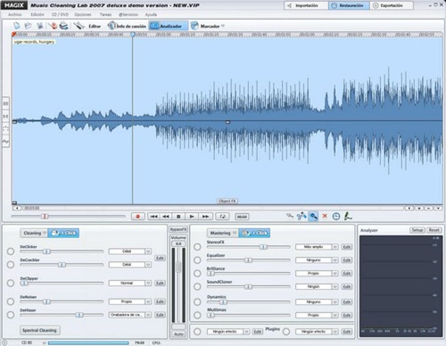Enable the Dynamics effect

pos(197,301)
